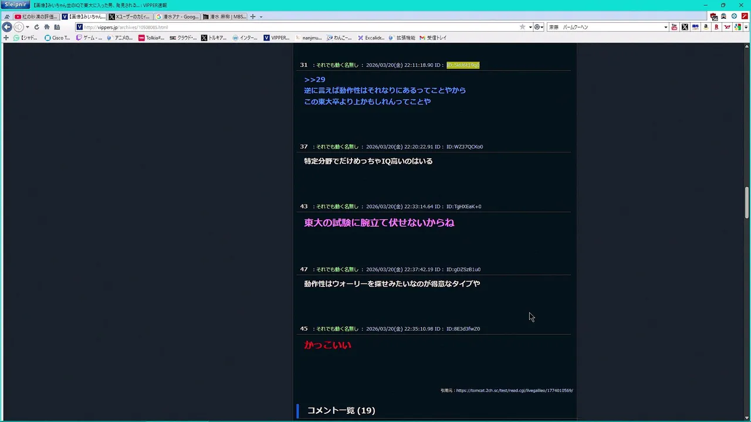Bookmark this page with the star icon
This screenshot has width=751, height=422.
[x=522, y=27]
